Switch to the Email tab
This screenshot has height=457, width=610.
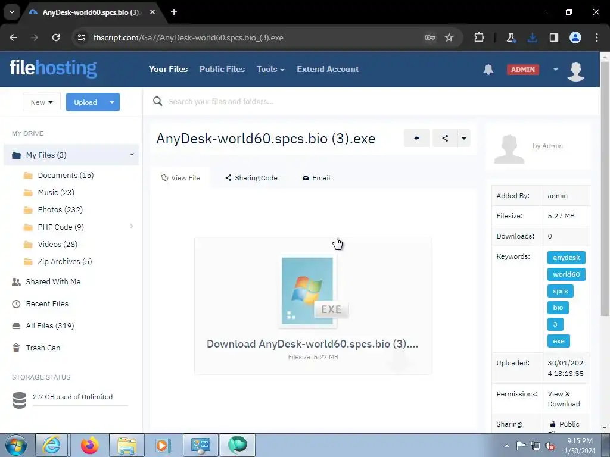316,178
